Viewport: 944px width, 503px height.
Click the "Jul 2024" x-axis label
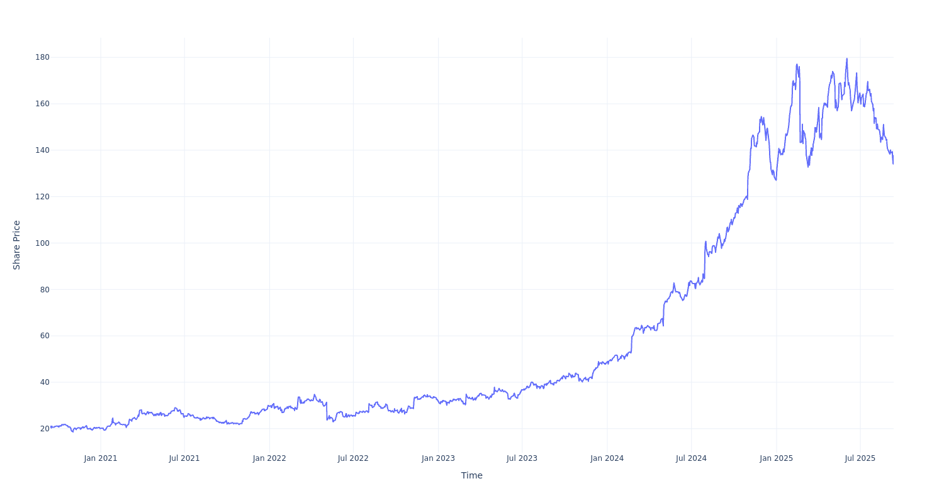click(691, 458)
